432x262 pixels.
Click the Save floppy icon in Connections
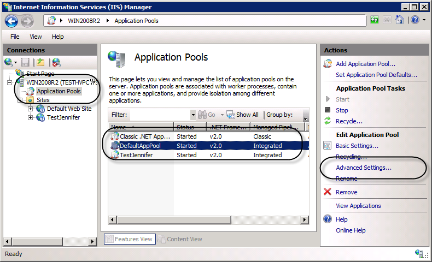(25, 62)
